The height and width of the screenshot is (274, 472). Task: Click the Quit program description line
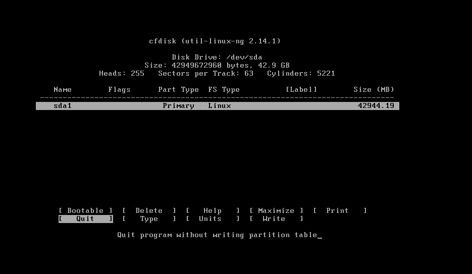pyautogui.click(x=217, y=235)
